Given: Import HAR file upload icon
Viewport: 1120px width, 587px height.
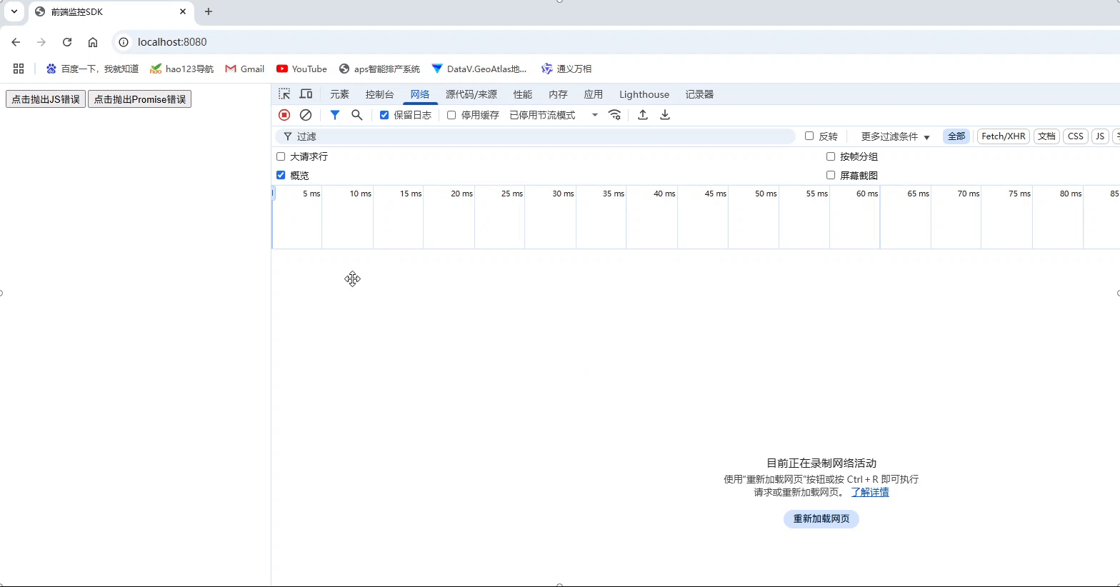Looking at the screenshot, I should click(x=643, y=115).
